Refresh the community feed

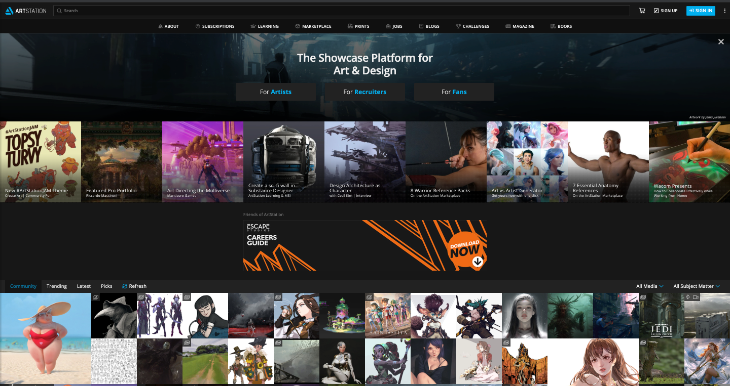pos(134,286)
